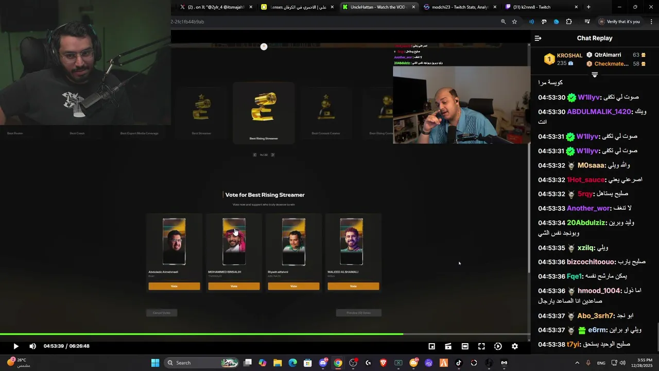This screenshot has height=371, width=659.
Task: Open chat user bizcochitoouo
Action: [591, 262]
